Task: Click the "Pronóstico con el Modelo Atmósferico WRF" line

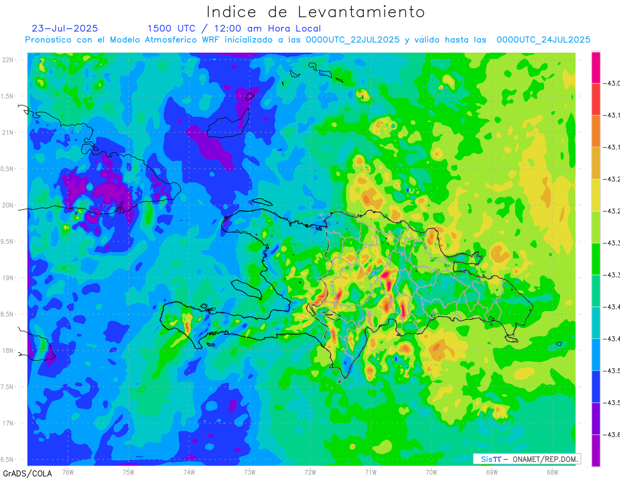Action: [307, 40]
